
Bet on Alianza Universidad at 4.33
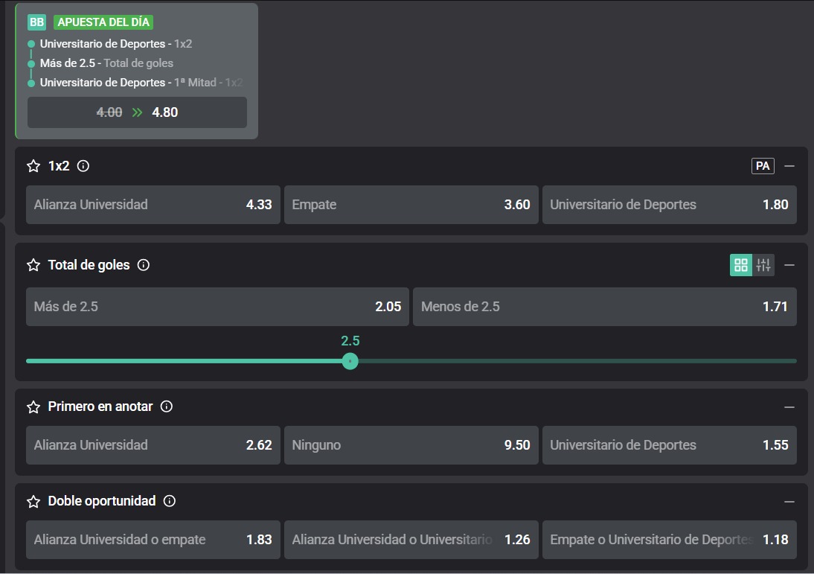153,205
